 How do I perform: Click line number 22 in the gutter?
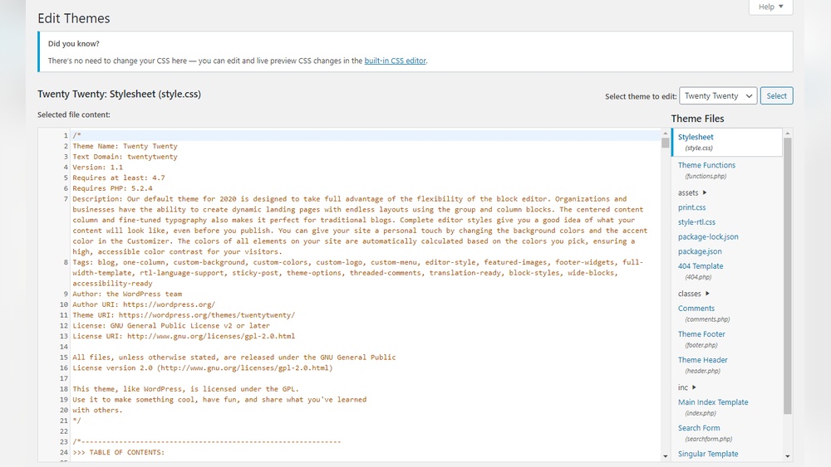[x=64, y=431]
